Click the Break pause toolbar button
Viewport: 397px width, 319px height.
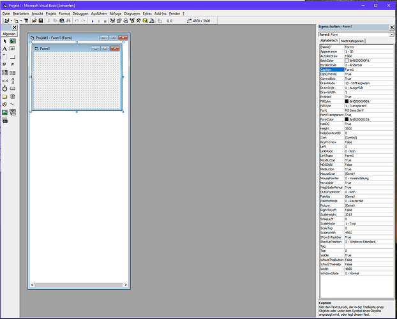click(99, 21)
